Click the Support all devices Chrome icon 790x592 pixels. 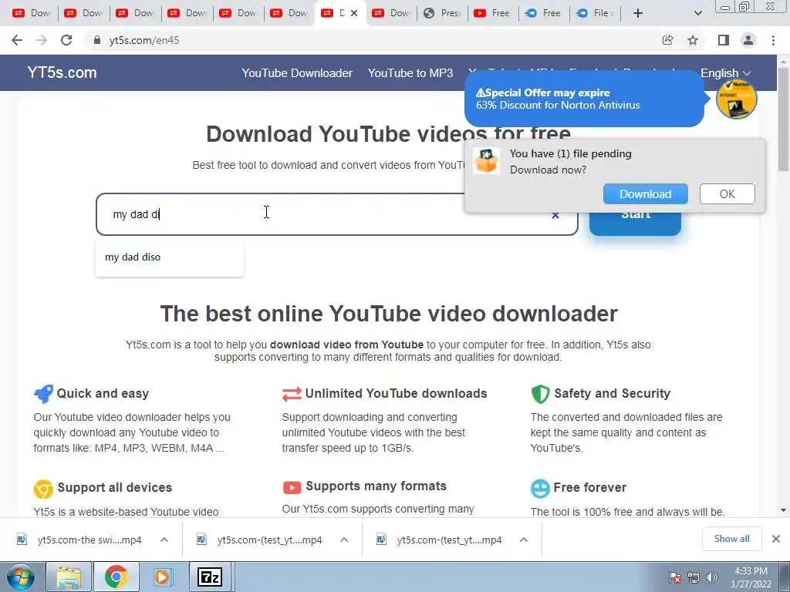43,488
